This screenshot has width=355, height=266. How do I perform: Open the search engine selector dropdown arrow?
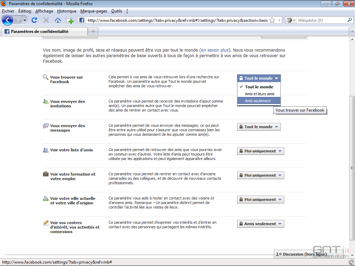(294, 20)
